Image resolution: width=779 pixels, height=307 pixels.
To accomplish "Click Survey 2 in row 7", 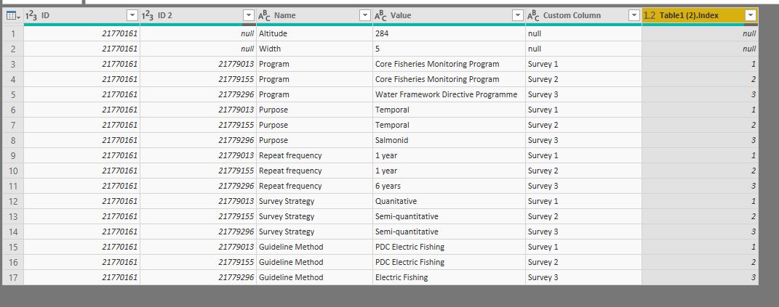I will click(x=584, y=125).
